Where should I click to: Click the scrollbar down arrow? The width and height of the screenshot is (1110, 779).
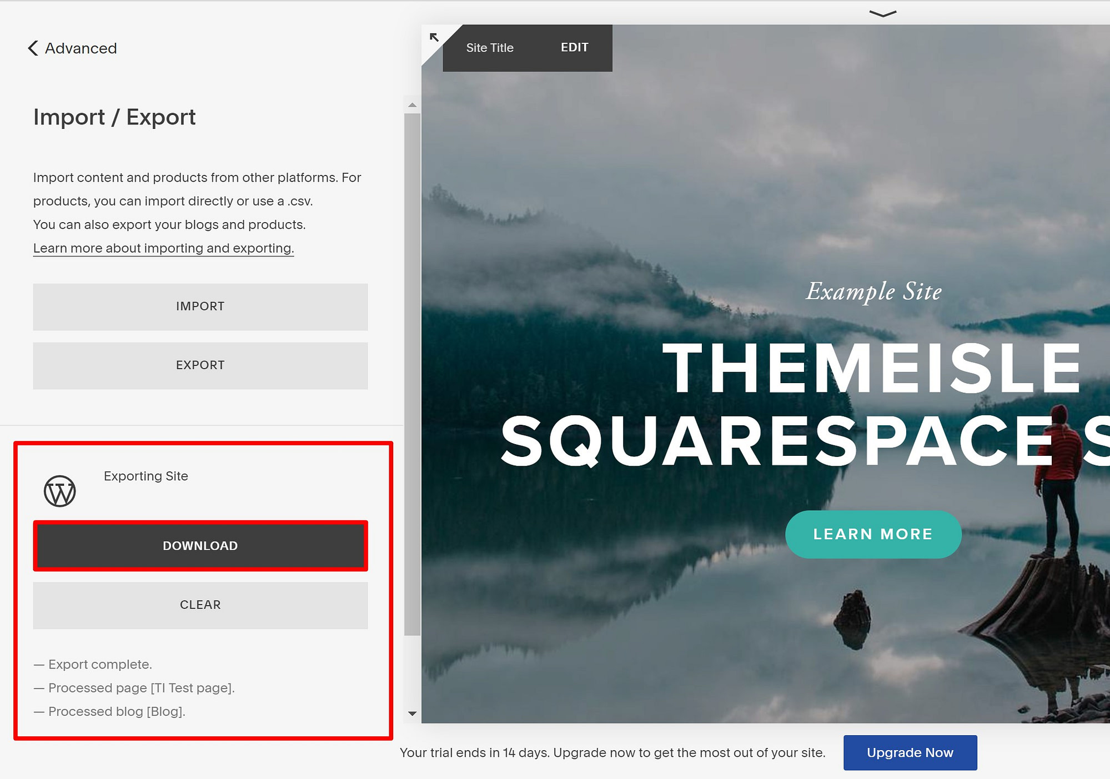pyautogui.click(x=412, y=715)
